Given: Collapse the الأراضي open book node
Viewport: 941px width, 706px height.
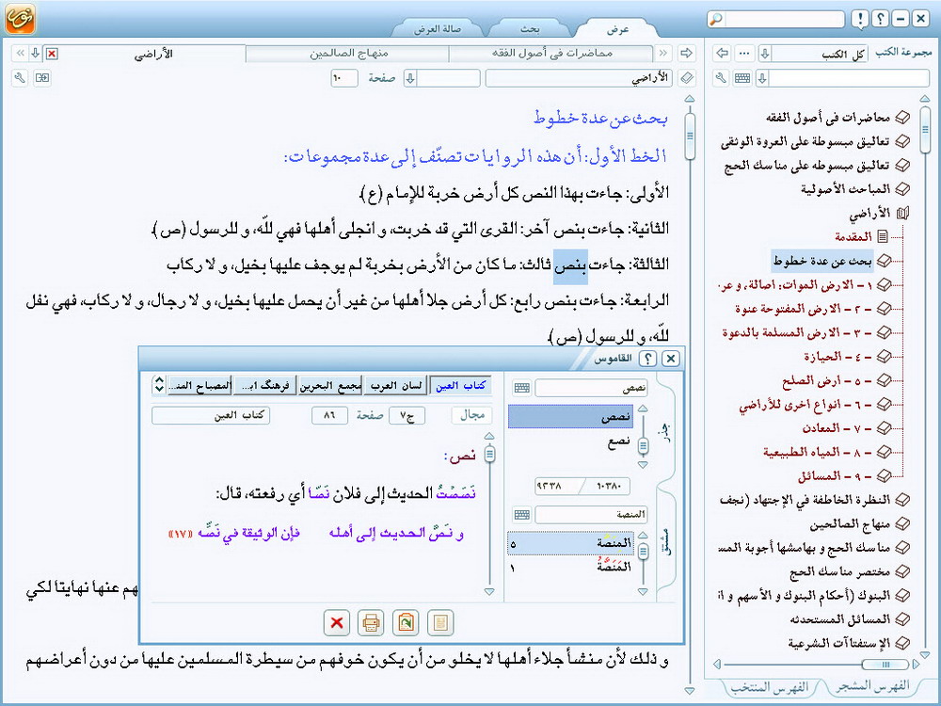Looking at the screenshot, I should 902,213.
